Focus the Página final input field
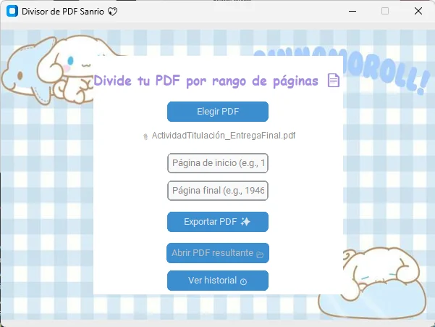Viewport: 435px width, 327px height. click(x=218, y=191)
